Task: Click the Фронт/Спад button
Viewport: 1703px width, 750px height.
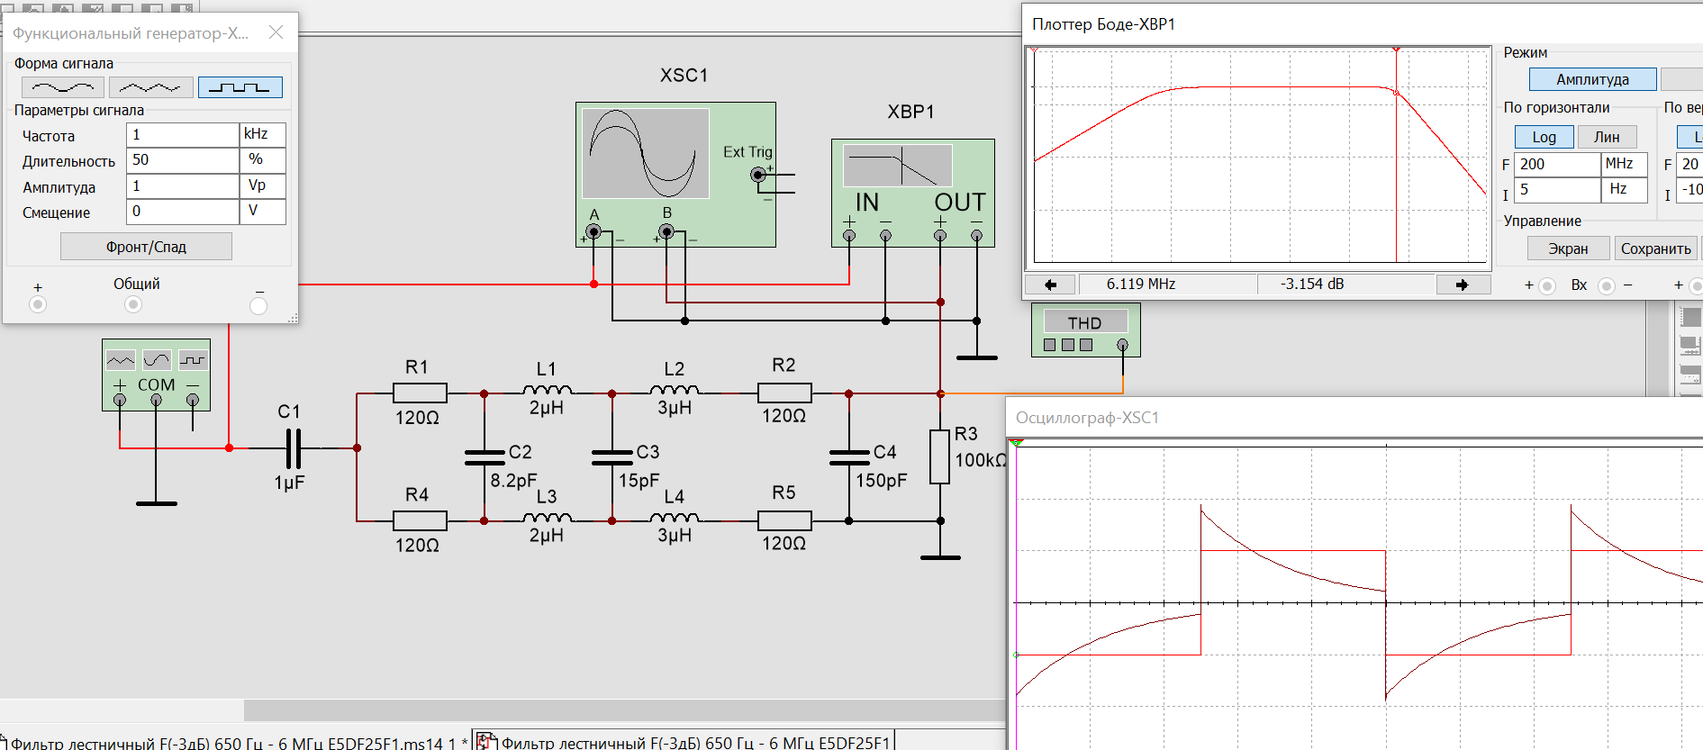Action: point(146,247)
